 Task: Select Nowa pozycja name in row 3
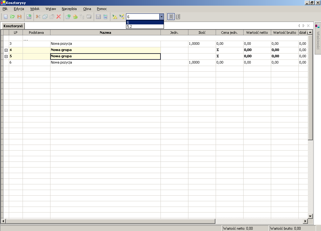[61, 44]
